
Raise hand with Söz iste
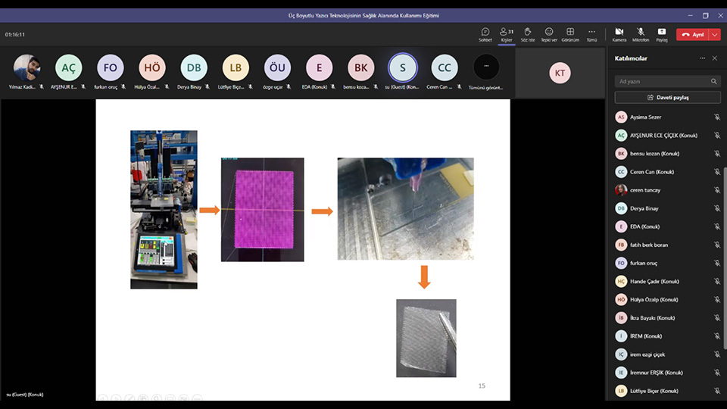(x=528, y=34)
